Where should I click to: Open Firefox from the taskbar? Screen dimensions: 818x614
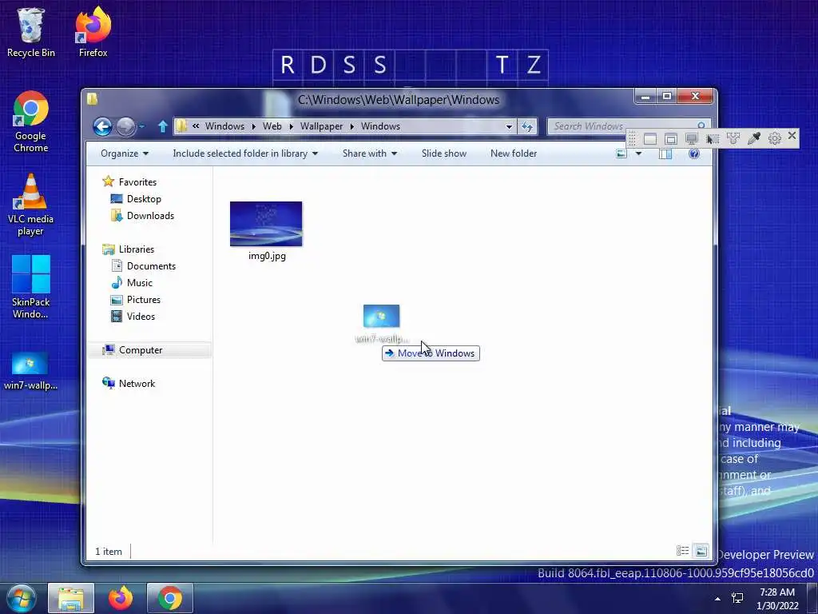(x=121, y=598)
